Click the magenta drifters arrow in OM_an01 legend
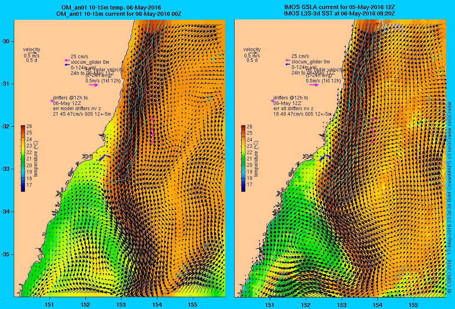This screenshot has height=309, width=455. [52, 101]
